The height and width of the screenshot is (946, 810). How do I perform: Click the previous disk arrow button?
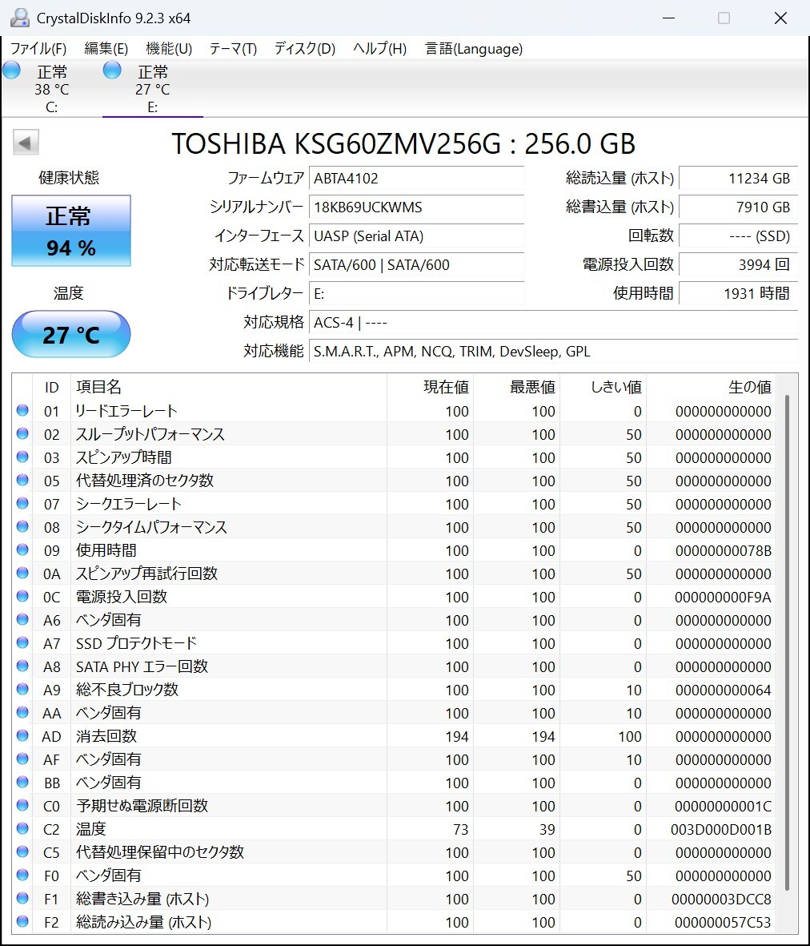26,143
